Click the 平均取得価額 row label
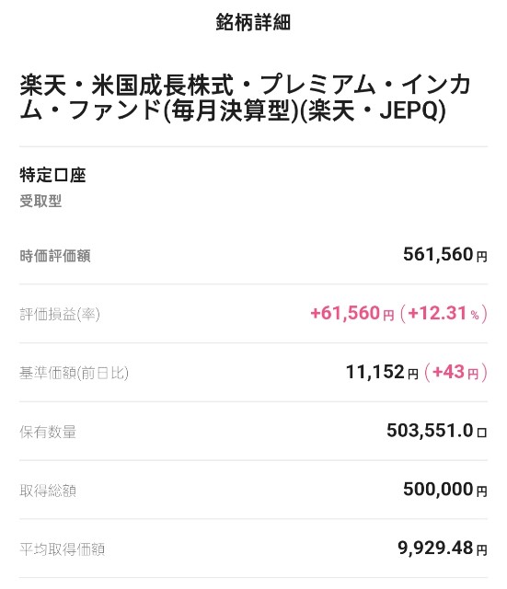Image resolution: width=507 pixels, height=589 pixels. coord(62,549)
